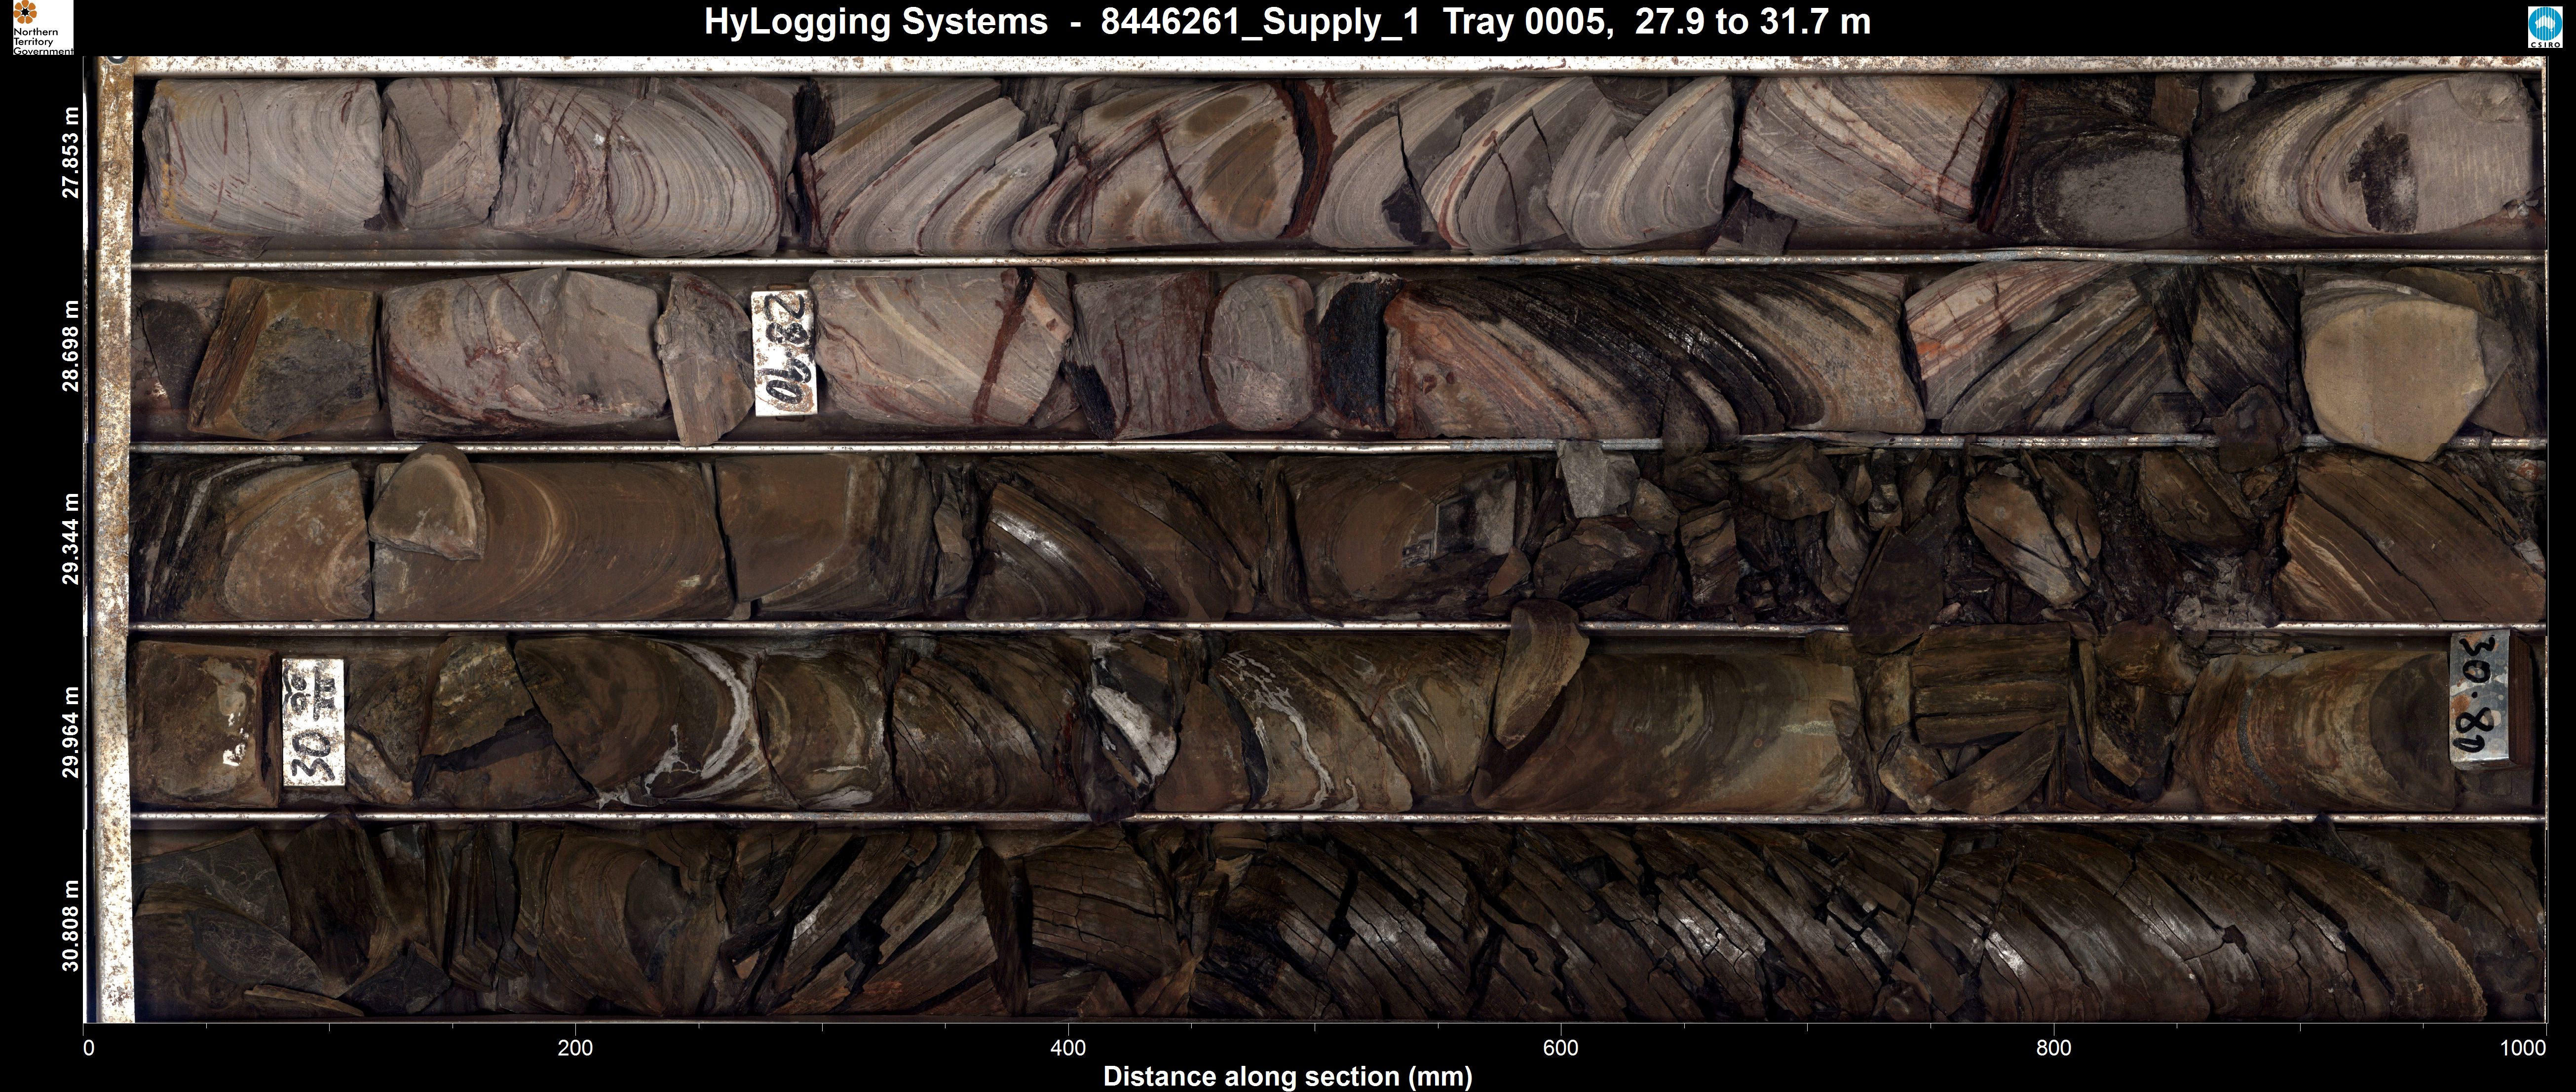2576x1092 pixels.
Task: Click the white 30 m depth tag
Action: click(313, 721)
